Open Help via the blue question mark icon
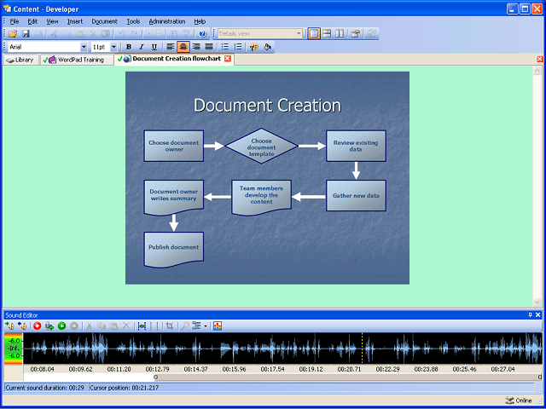 203,34
